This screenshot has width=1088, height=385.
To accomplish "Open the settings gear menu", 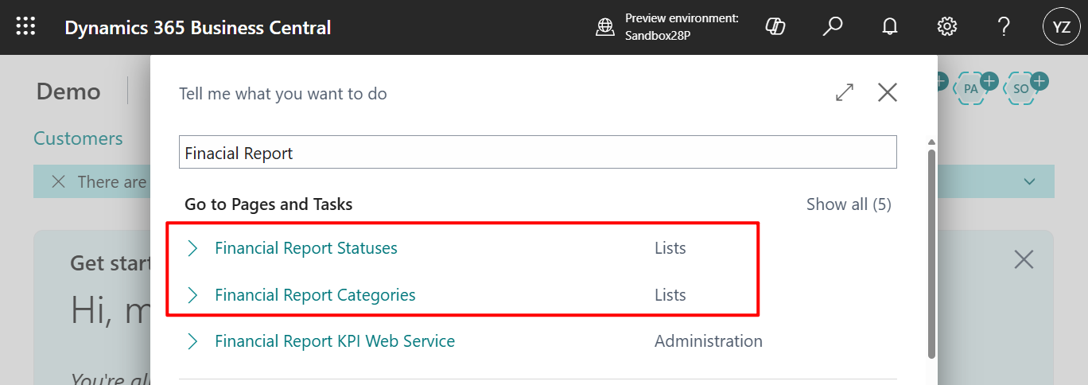I will (x=946, y=27).
